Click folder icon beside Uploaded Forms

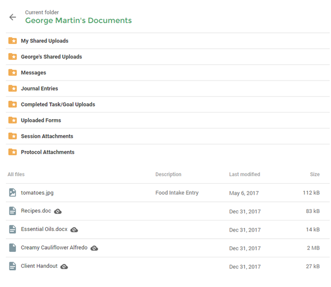click(x=13, y=120)
